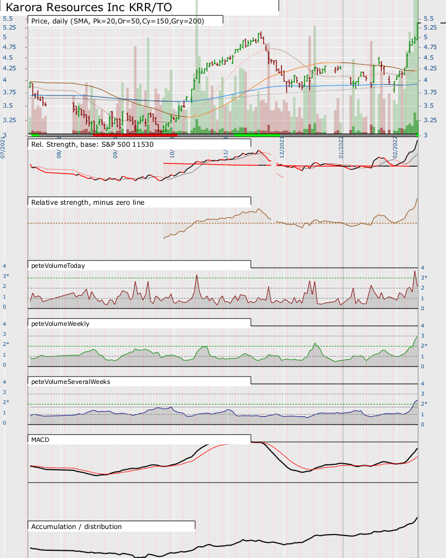Screen dimensions: 446x558
Task: Click the long green status bar segment near 11/
Action: coord(257,135)
